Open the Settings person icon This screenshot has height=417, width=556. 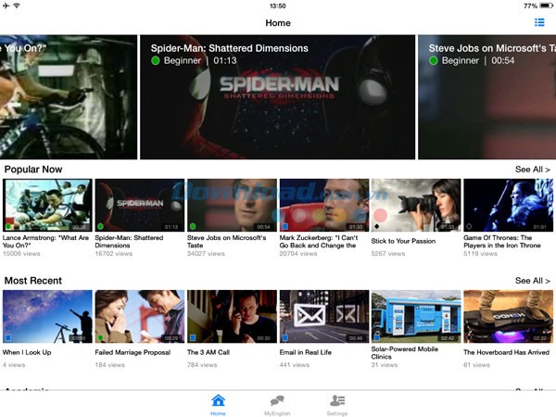(x=337, y=401)
